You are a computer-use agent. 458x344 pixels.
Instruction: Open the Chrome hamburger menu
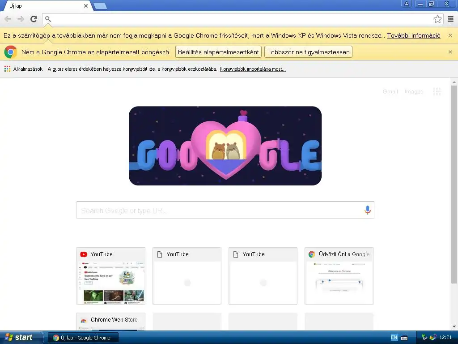tap(451, 19)
